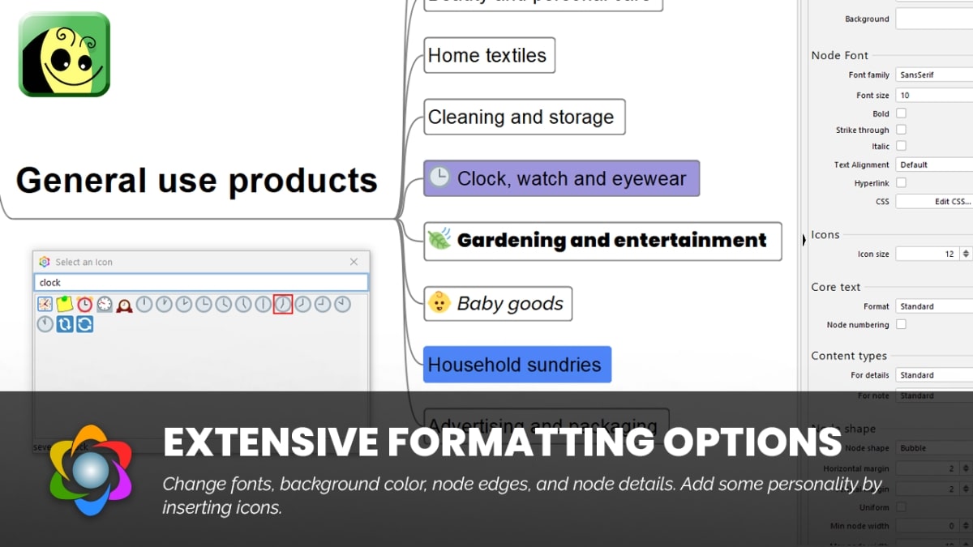Select the "Gardening and entertainment" node
The image size is (973, 547).
(x=602, y=241)
